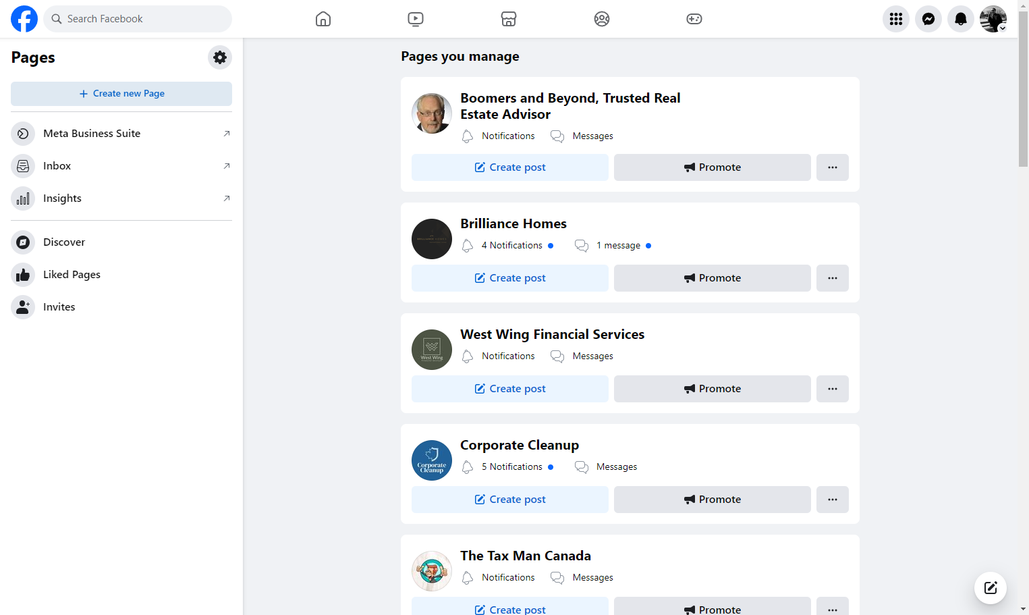The image size is (1029, 615).
Task: Open the notifications bell in top bar
Action: tap(961, 19)
